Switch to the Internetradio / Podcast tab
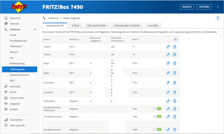Viewport: 224px width, 134px height. click(x=127, y=26)
